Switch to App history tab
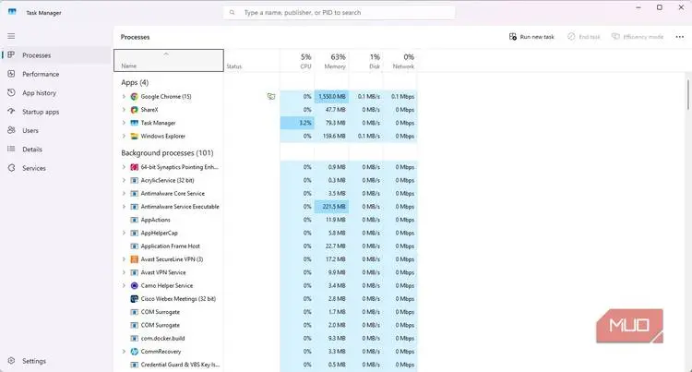The image size is (692, 372). point(56,92)
